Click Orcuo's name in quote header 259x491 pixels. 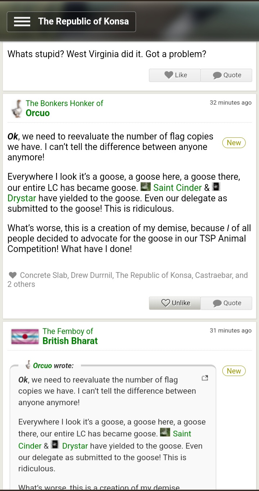[x=42, y=366]
